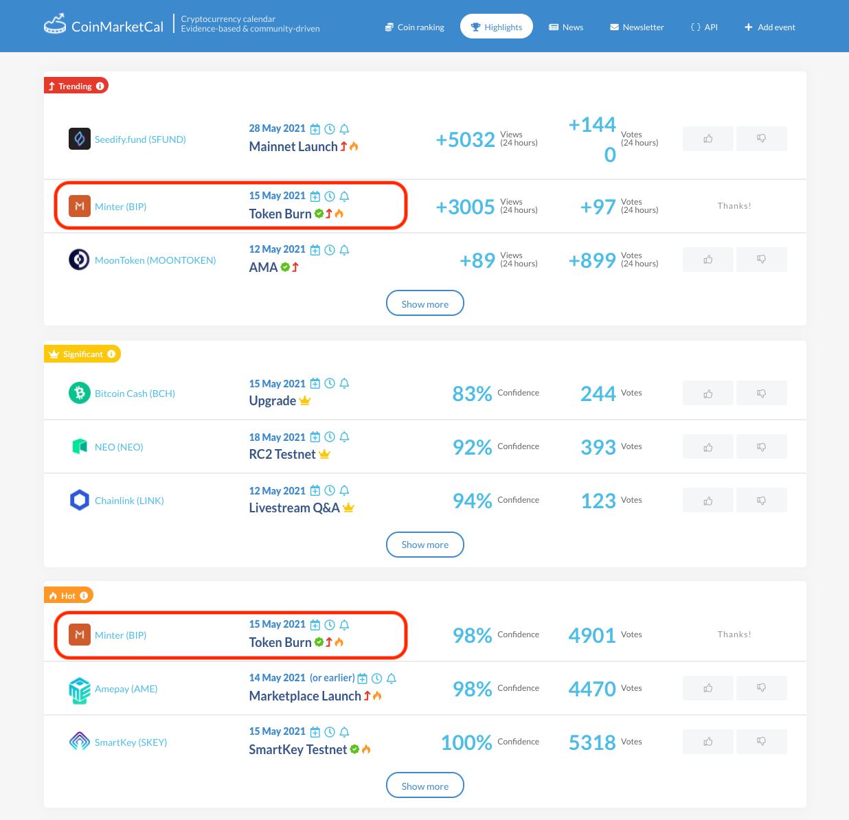The height and width of the screenshot is (820, 849).
Task: Set bell alert for Trending Minter Token Burn
Action: [345, 196]
